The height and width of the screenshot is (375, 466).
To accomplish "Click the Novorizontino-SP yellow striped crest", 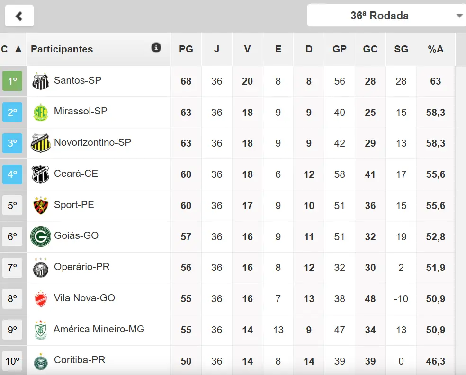I will pos(41,143).
